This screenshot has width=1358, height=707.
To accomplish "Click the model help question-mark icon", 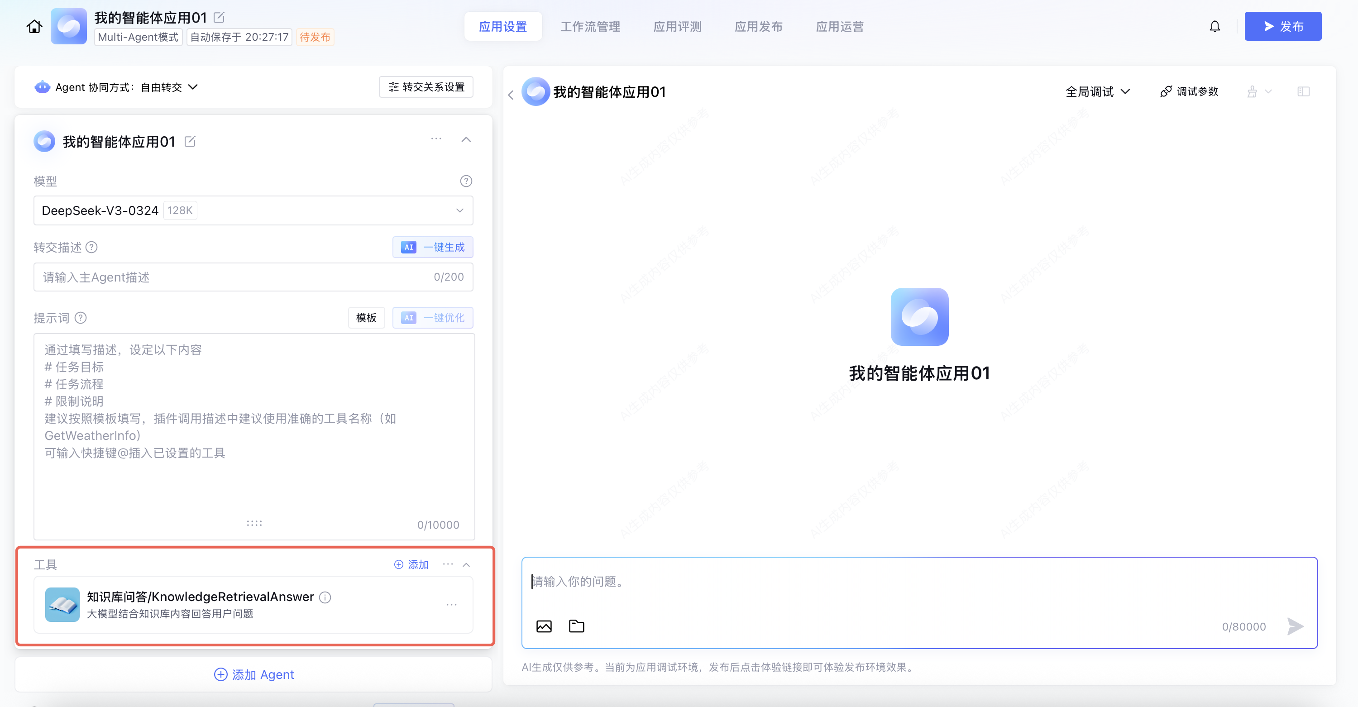I will [465, 181].
